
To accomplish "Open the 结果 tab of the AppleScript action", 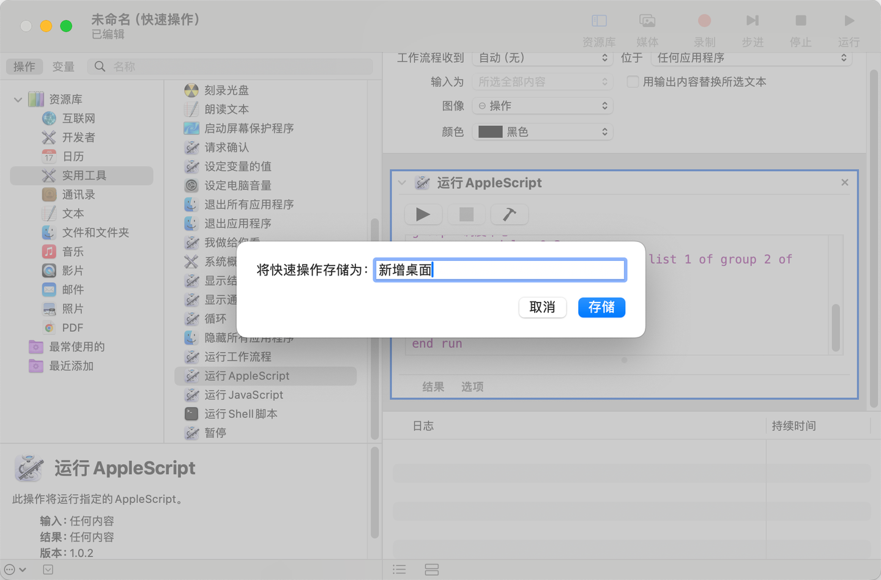I will 433,387.
